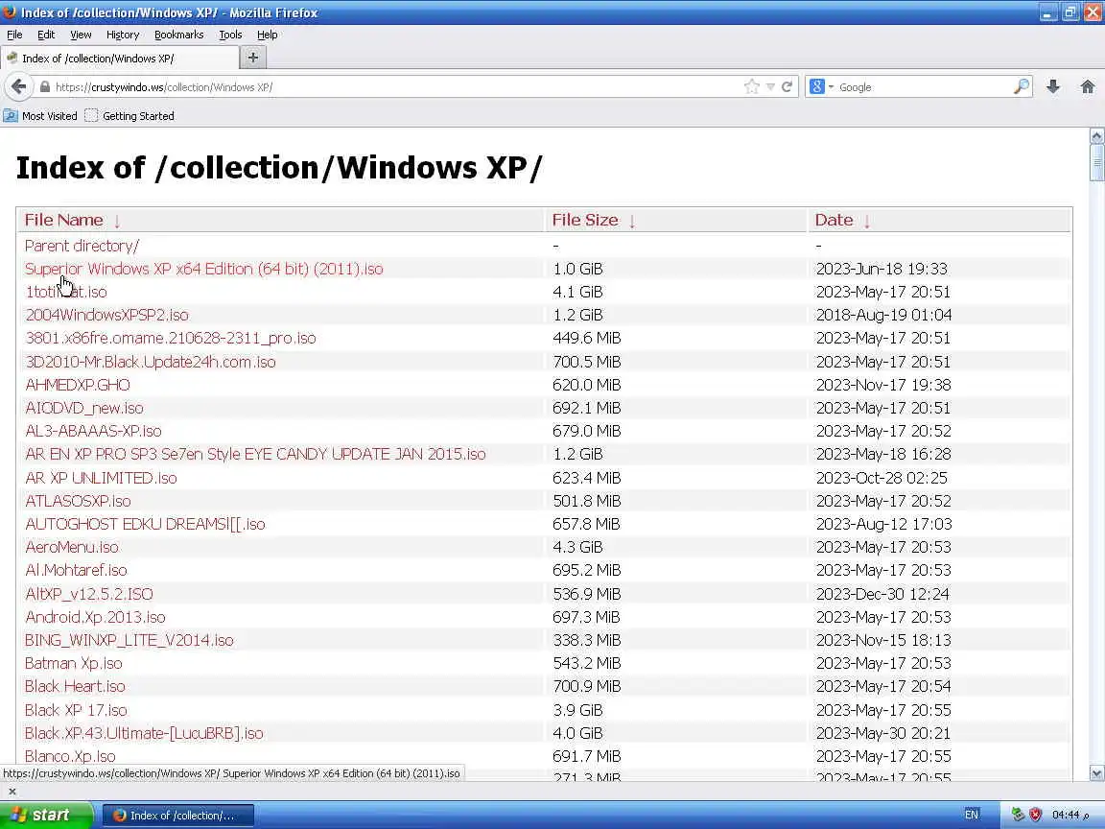Download Black XP 17.iso

pyautogui.click(x=76, y=710)
